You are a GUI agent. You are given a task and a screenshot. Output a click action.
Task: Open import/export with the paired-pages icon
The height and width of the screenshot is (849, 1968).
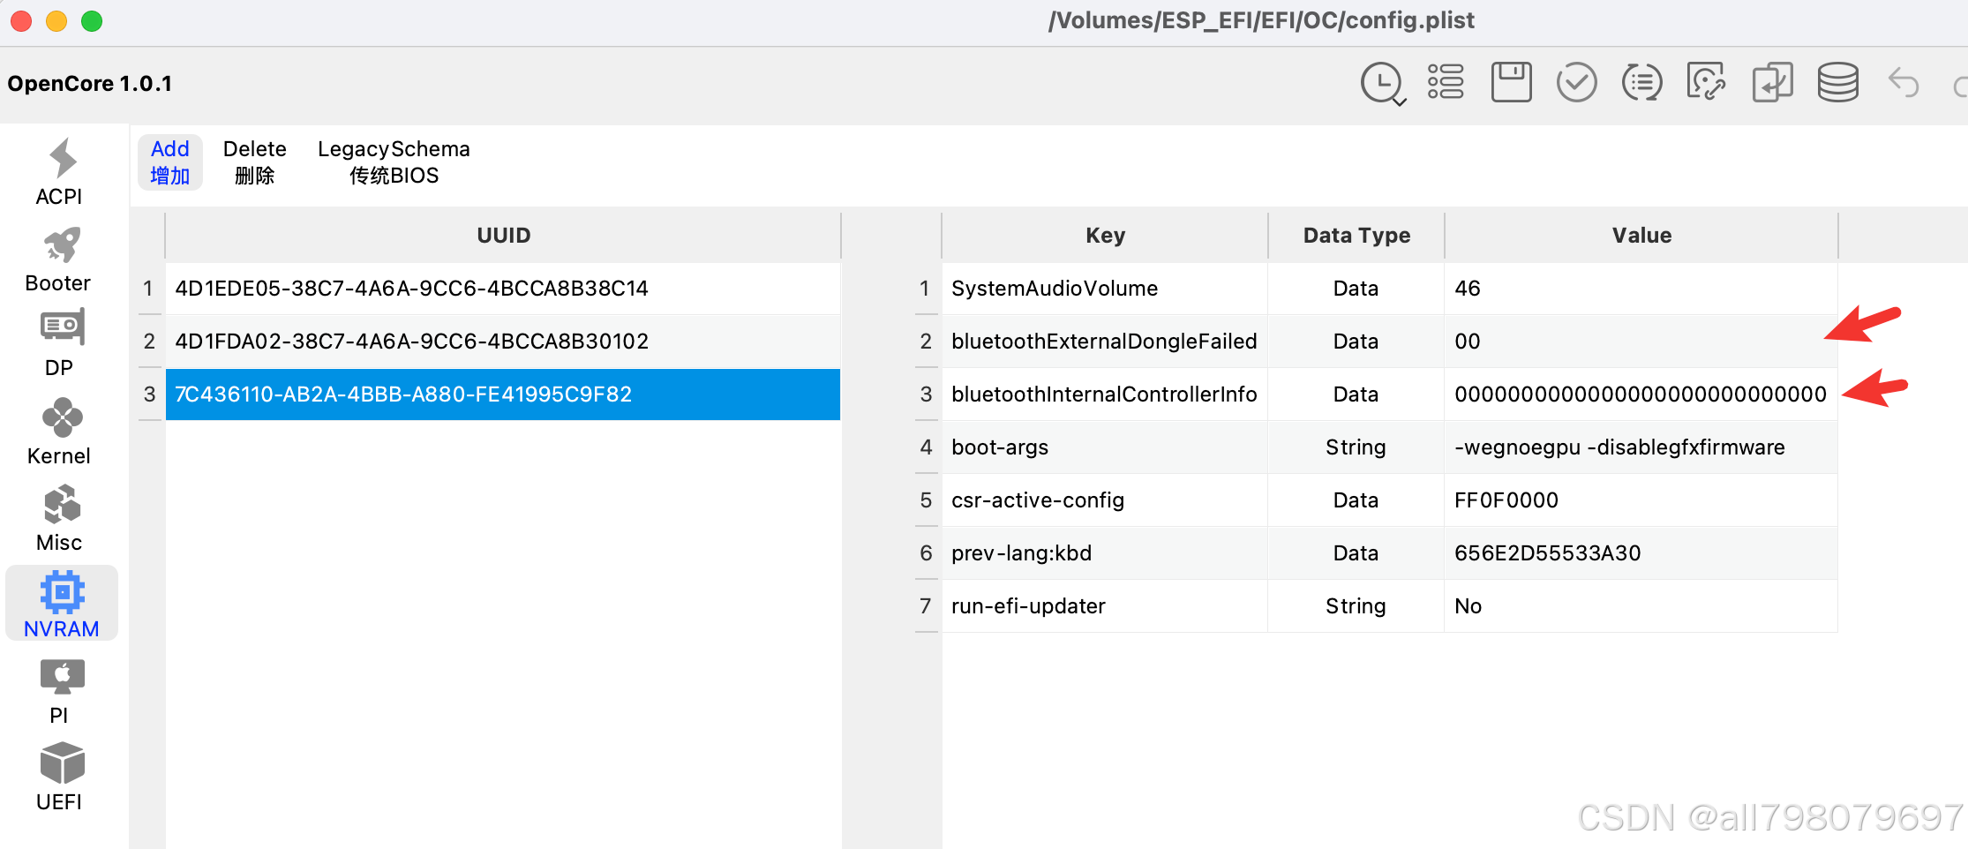pyautogui.click(x=1772, y=82)
